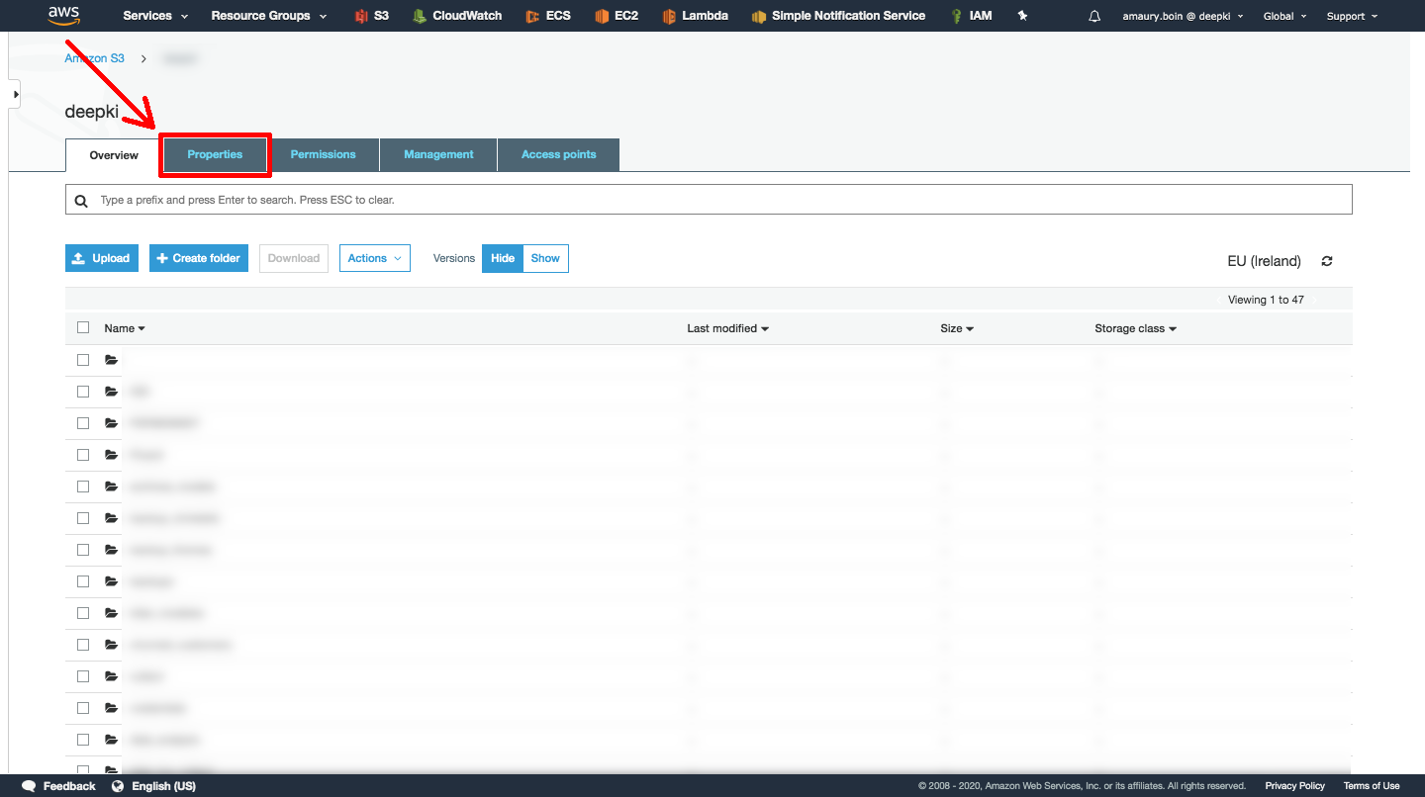This screenshot has width=1425, height=797.
Task: Click the Viewing 1 to 47 text
Action: click(x=1266, y=300)
